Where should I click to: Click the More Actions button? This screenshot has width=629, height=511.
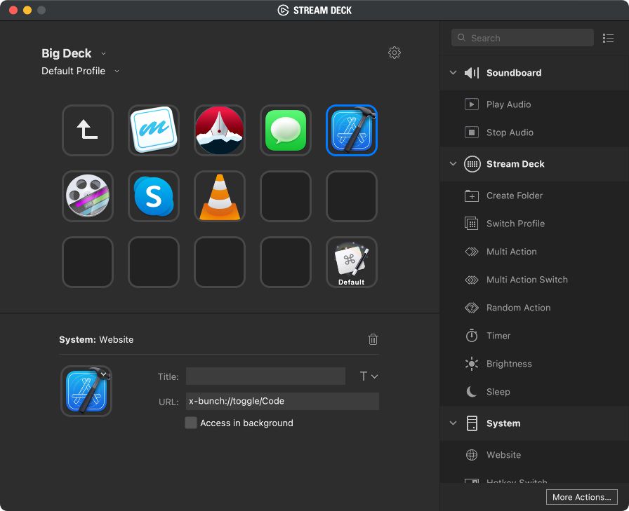582,497
